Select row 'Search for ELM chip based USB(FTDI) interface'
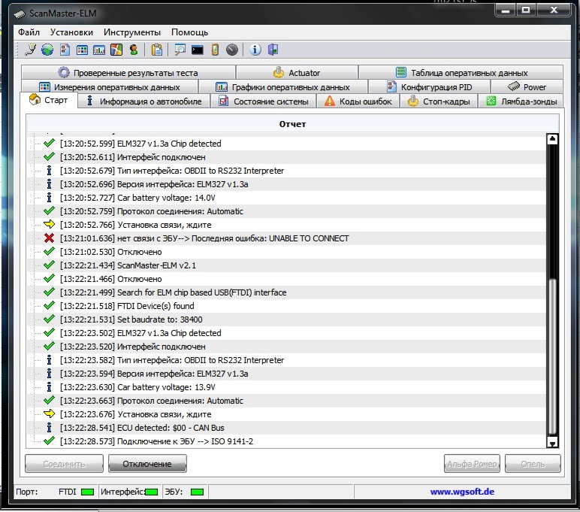The height and width of the screenshot is (512, 580). [x=286, y=292]
